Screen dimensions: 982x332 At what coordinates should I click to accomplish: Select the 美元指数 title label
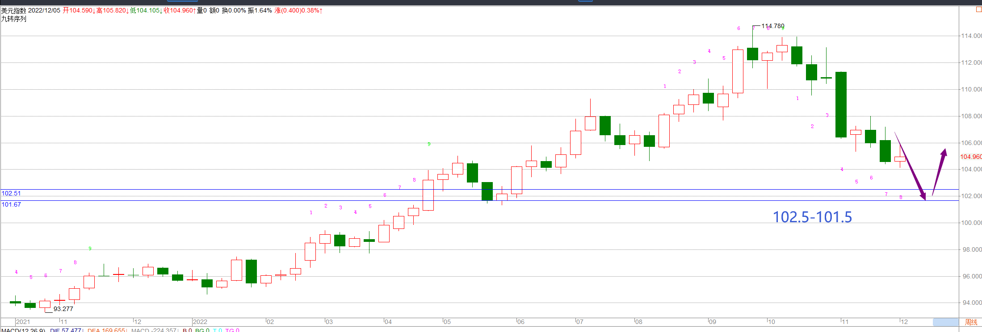tap(13, 10)
